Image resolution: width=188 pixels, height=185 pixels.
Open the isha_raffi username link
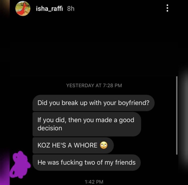pos(49,9)
